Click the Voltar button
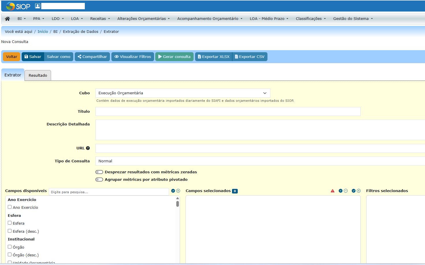425x265 pixels. click(x=12, y=57)
